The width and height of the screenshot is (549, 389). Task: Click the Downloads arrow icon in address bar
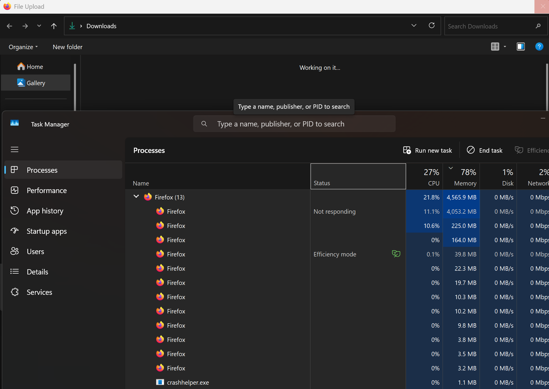click(x=72, y=26)
